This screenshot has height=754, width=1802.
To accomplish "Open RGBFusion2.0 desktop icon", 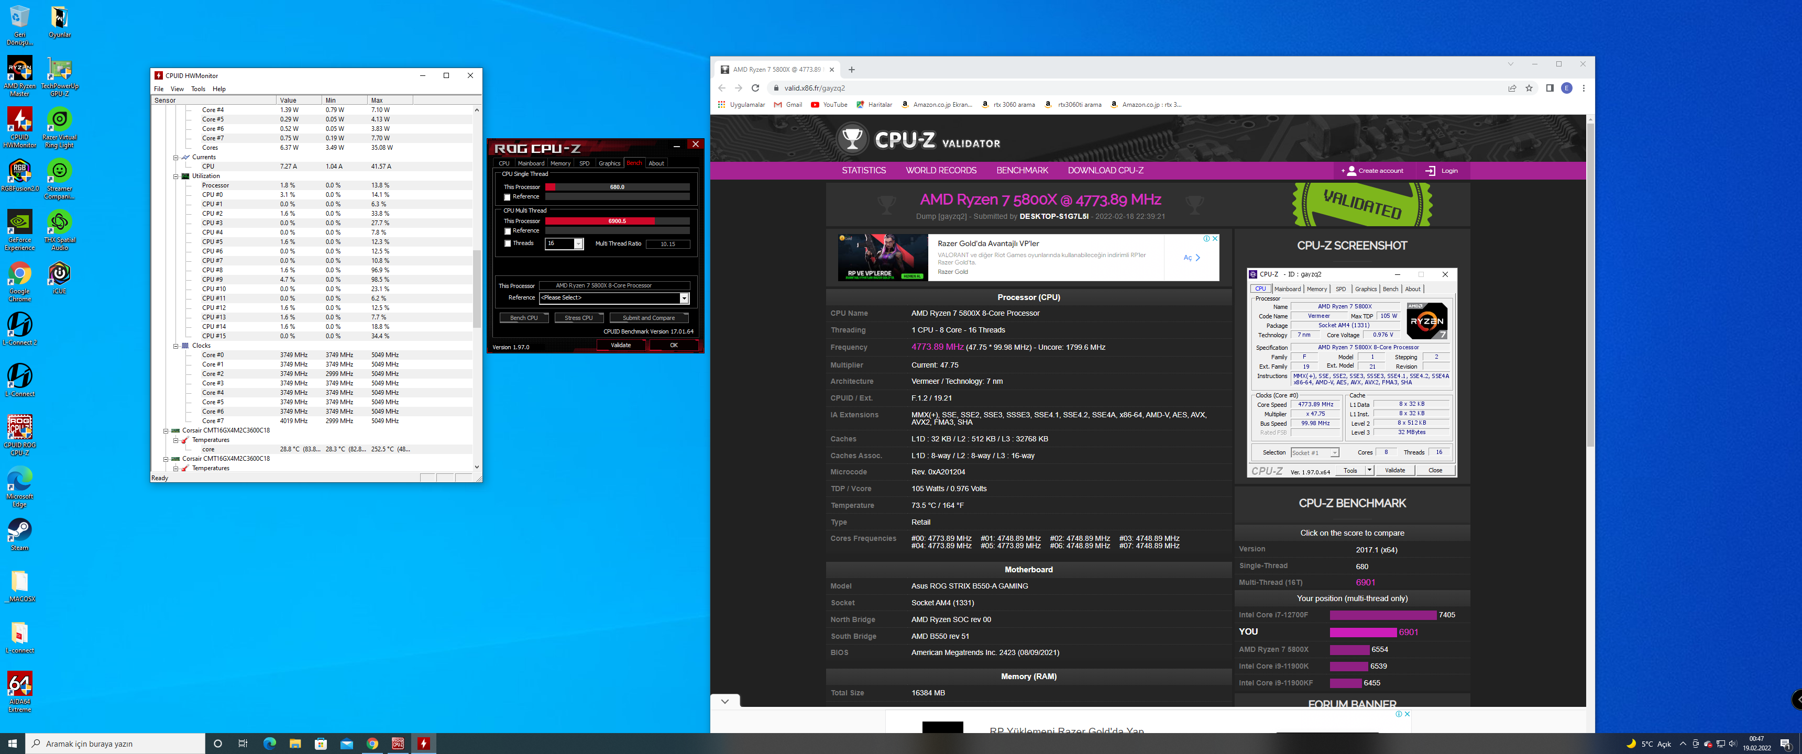I will coord(19,175).
